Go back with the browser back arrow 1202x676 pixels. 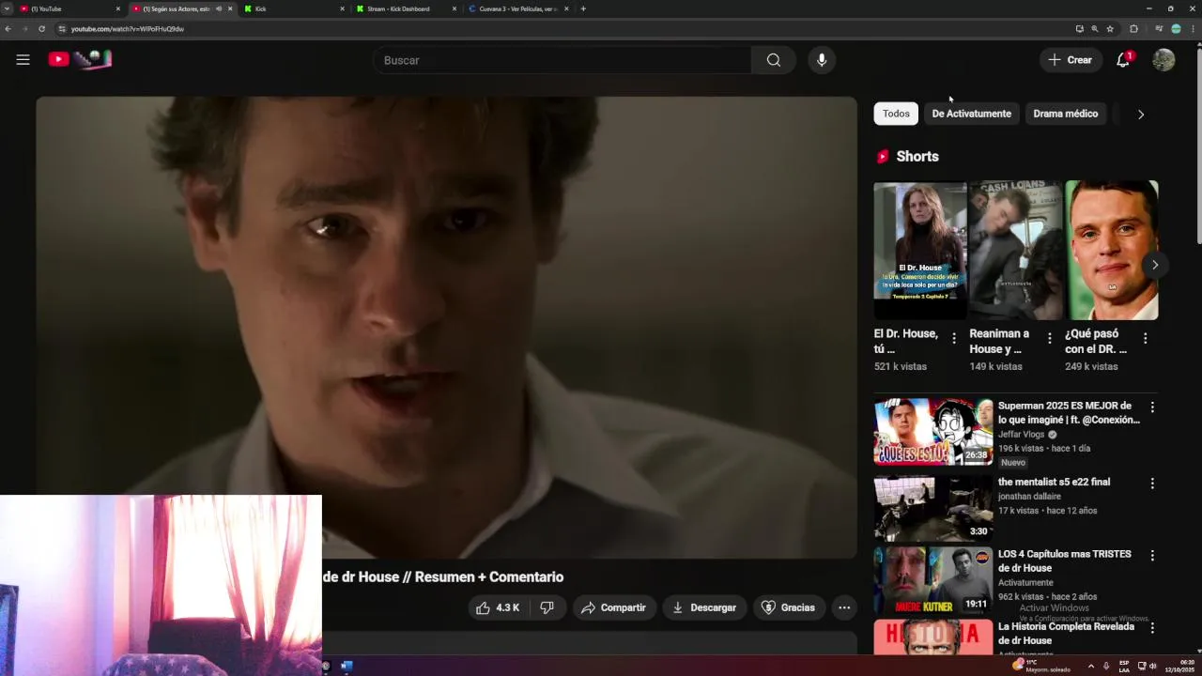8,29
